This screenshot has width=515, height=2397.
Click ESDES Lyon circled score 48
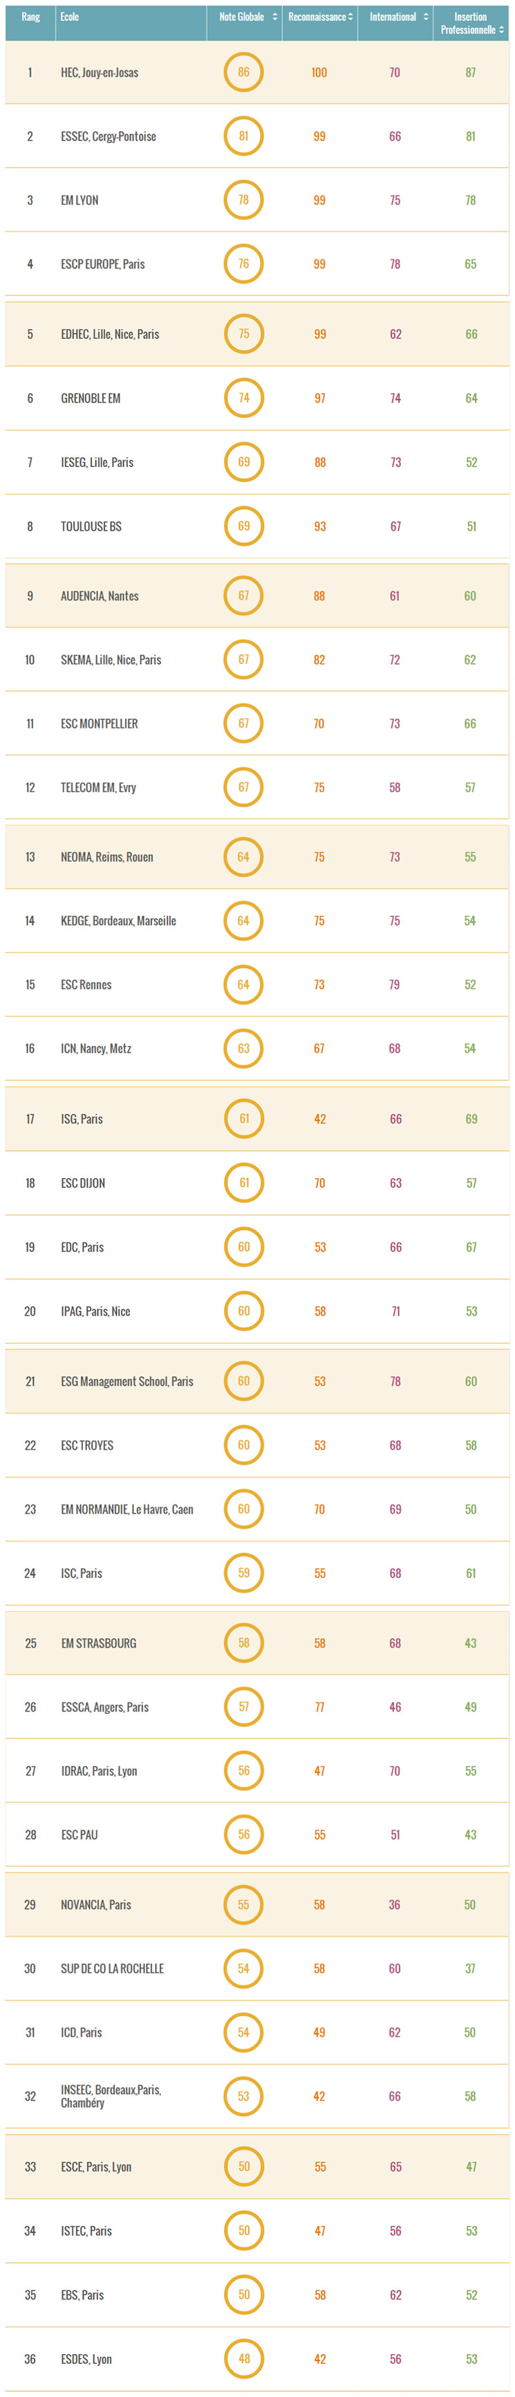(243, 2359)
